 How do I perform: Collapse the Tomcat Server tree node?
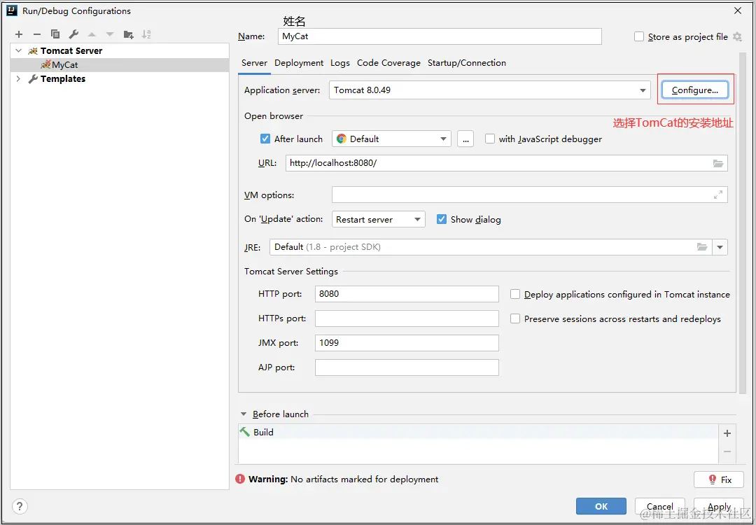(18, 50)
